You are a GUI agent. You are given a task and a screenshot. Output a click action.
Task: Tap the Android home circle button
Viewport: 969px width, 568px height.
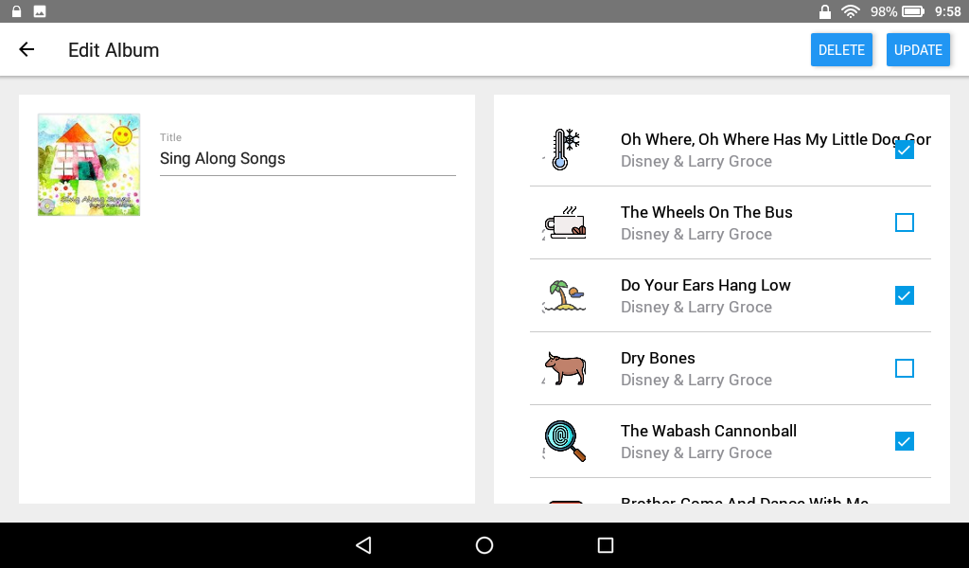pyautogui.click(x=484, y=545)
